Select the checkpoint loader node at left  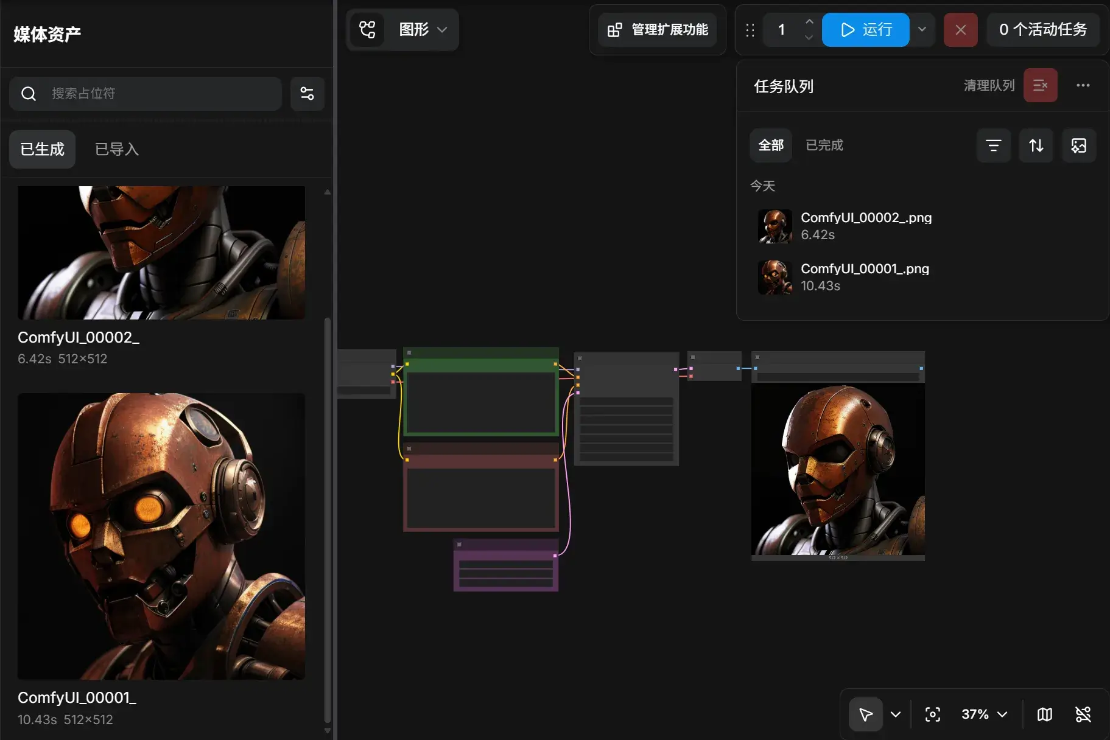pos(367,374)
